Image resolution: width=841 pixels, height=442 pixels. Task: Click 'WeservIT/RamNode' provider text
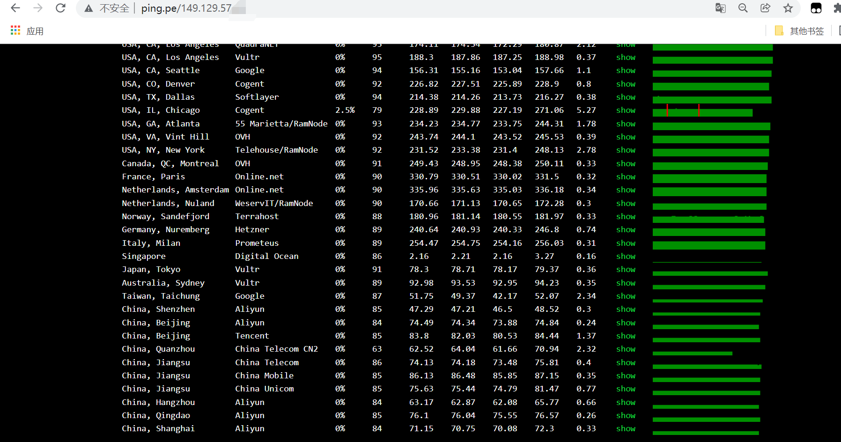274,203
